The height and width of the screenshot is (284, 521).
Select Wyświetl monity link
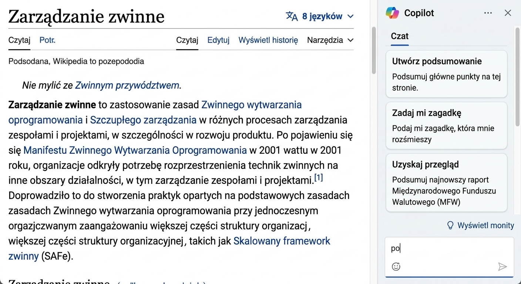pos(485,225)
